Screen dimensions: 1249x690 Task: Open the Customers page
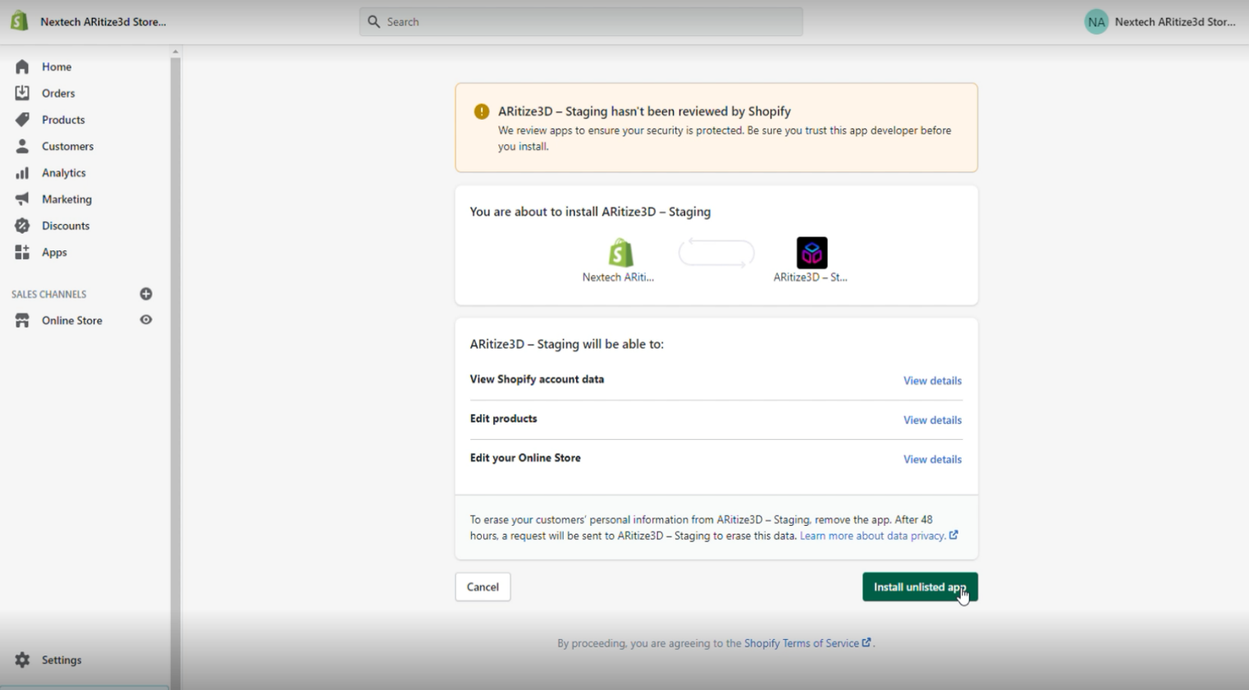pos(67,146)
